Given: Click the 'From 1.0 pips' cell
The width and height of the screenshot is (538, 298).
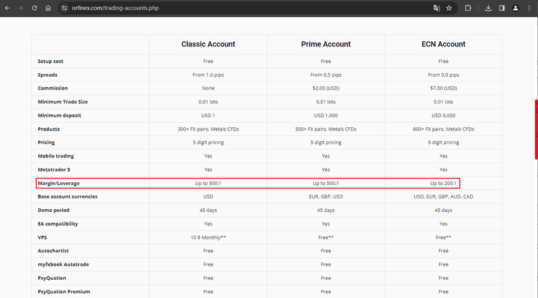Looking at the screenshot, I should tap(208, 75).
